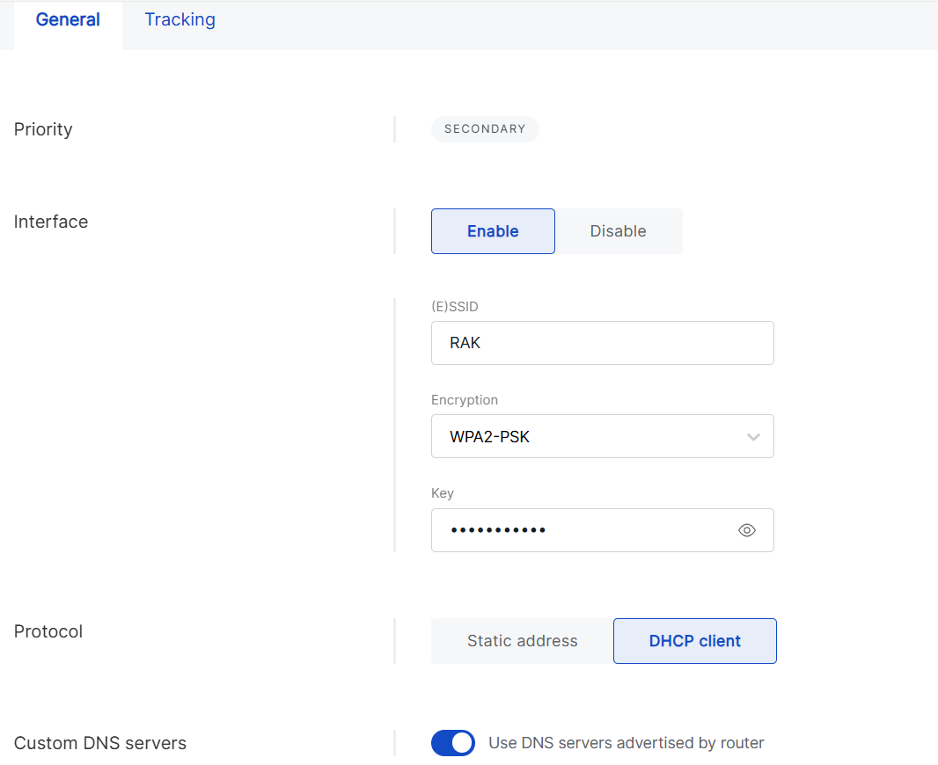938x765 pixels.
Task: Disable the wireless interface
Action: pos(618,230)
